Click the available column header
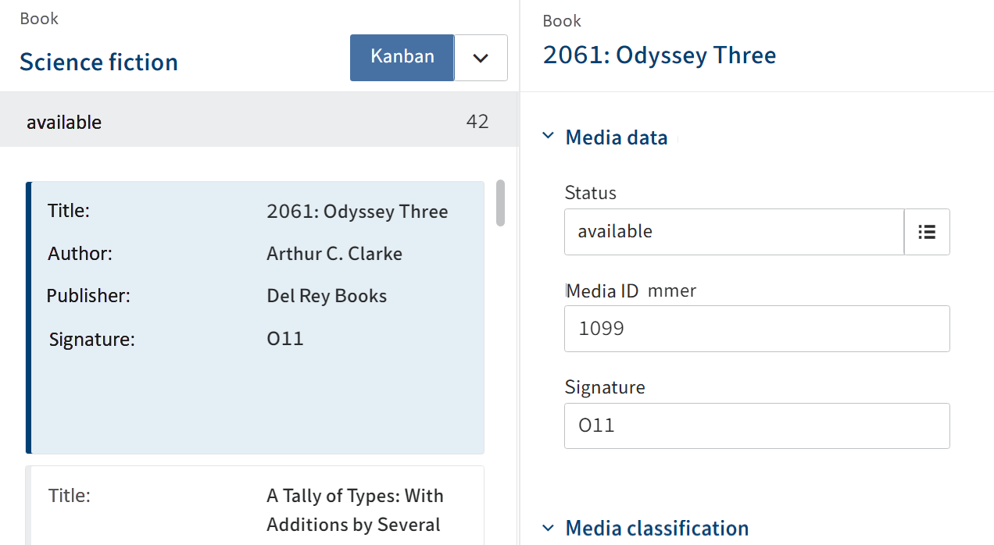Screen dimensions: 994x545 (x=64, y=123)
